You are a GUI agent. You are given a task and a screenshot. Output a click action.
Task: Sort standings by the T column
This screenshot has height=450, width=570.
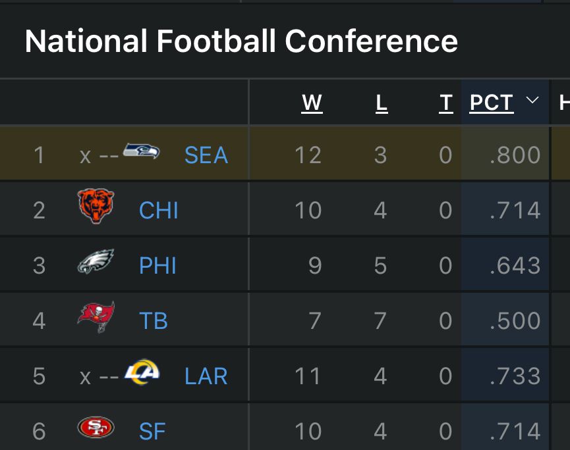(x=445, y=103)
